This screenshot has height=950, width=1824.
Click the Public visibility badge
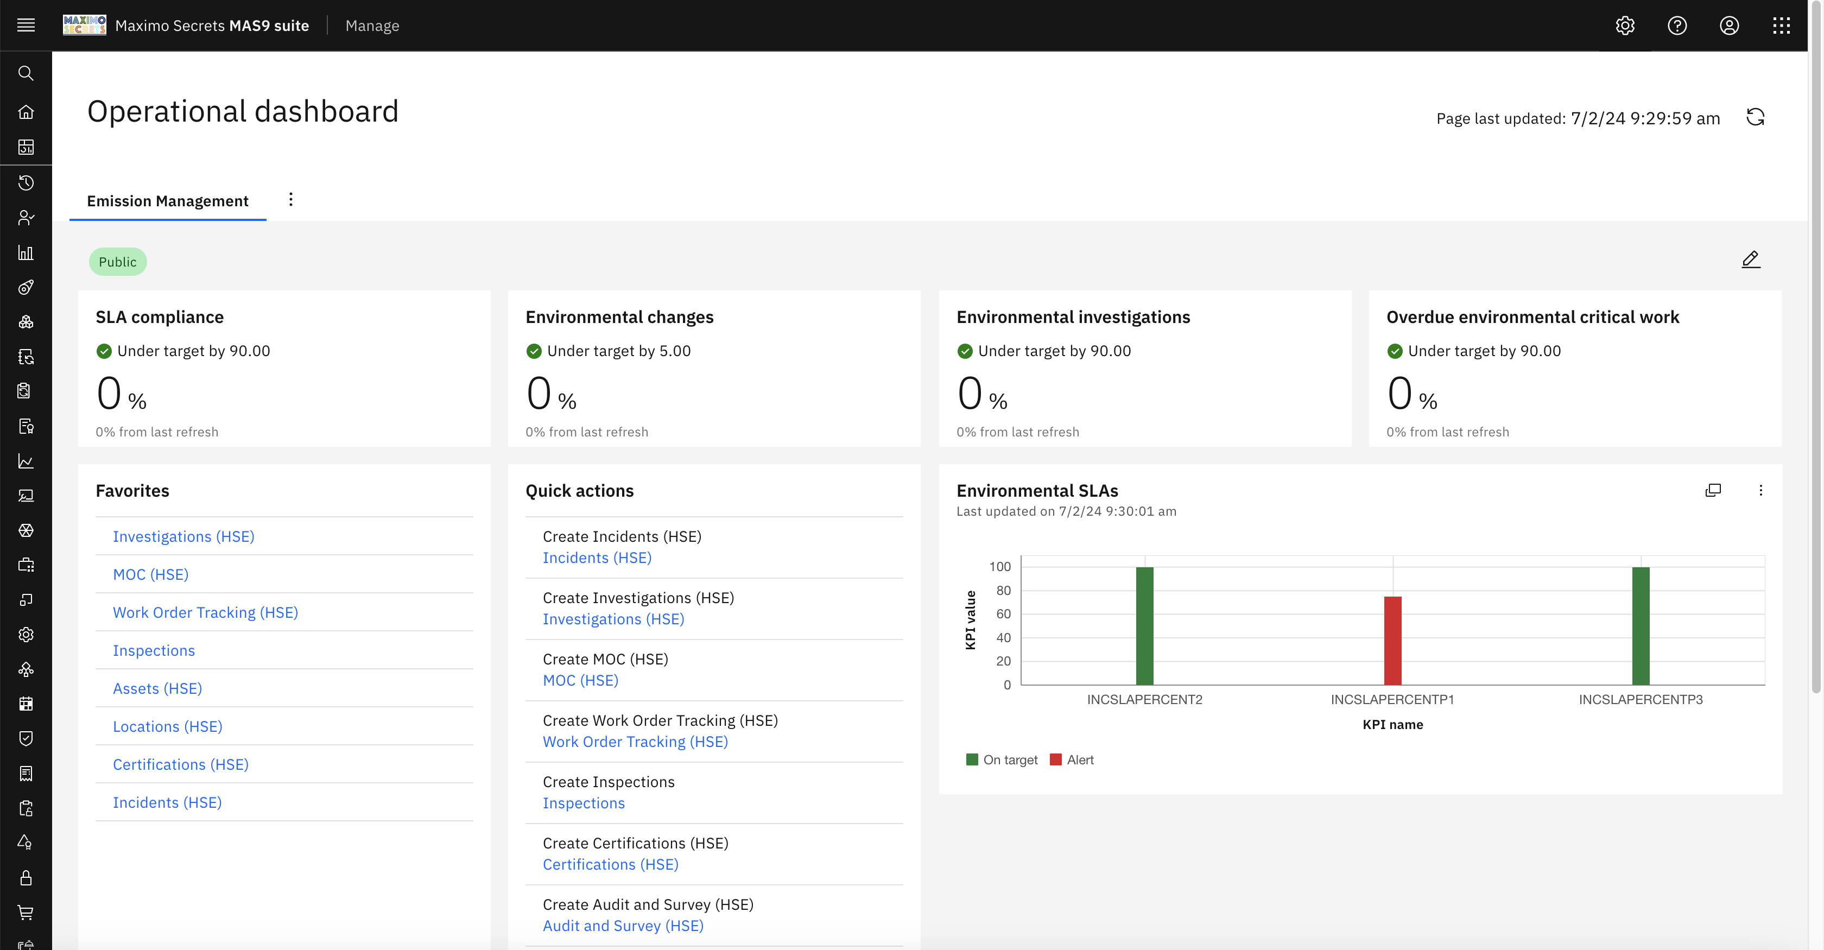pos(118,261)
